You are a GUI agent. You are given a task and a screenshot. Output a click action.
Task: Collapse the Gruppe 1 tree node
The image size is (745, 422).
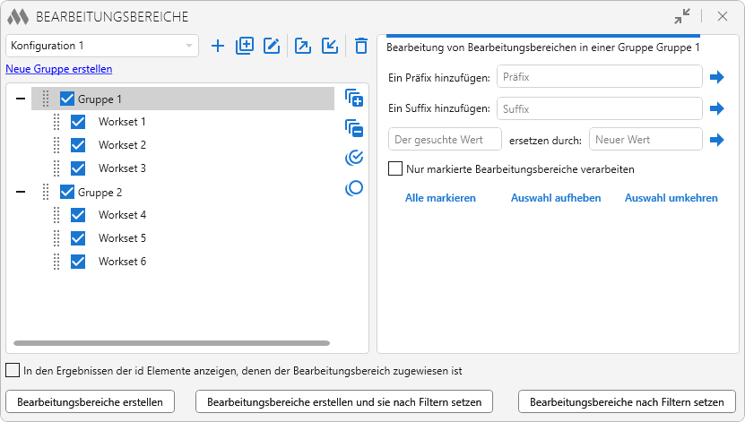click(21, 99)
